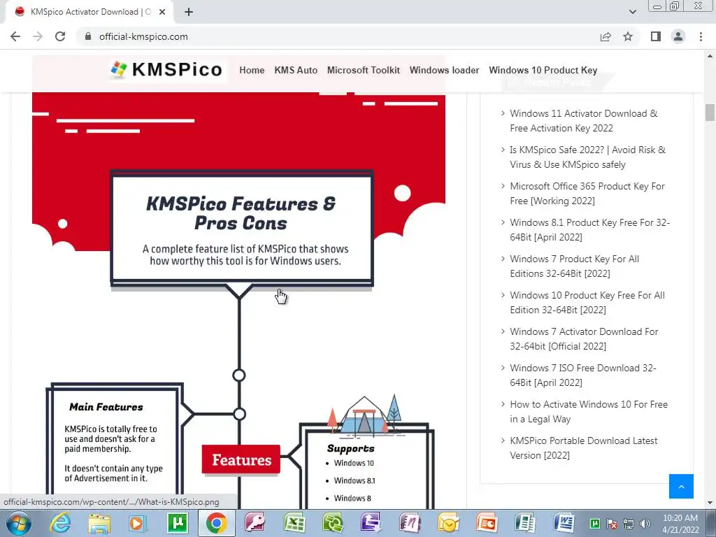The image size is (716, 537).
Task: Click the volume speaker tray icon
Action: tap(645, 524)
